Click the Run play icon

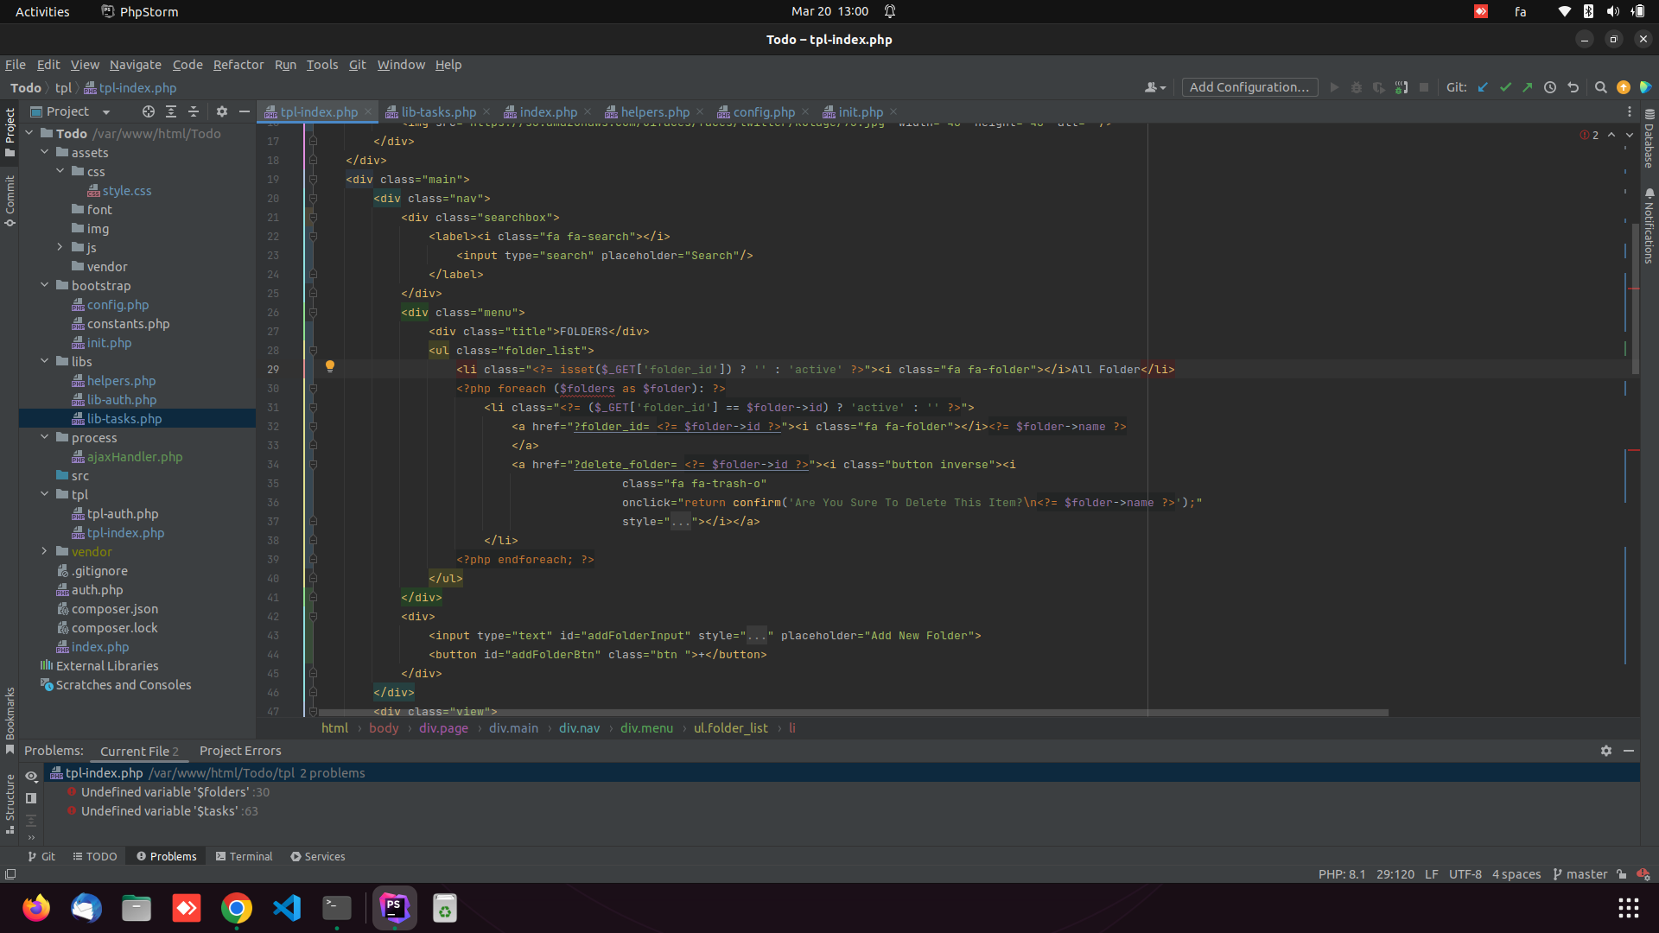coord(1334,87)
